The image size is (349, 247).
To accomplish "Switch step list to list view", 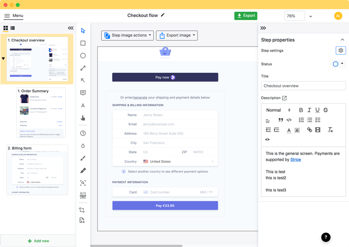I will (x=13, y=28).
